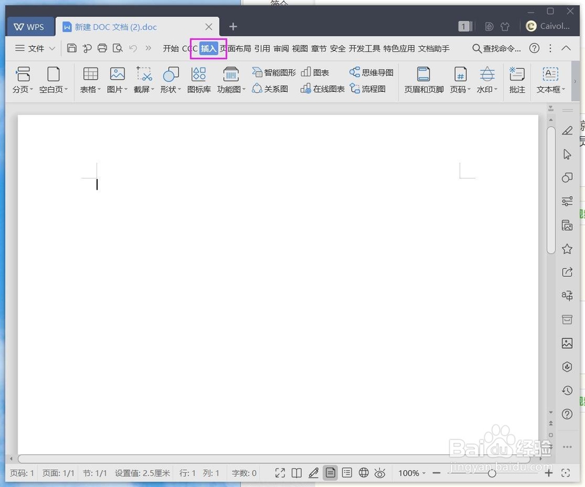Screen dimensions: 585x487
Task: Toggle read mode in the status bar
Action: click(297, 473)
